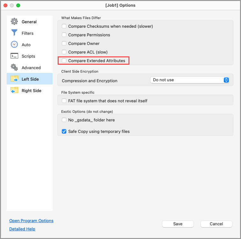Click the Advanced gears icon
Image resolution: width=241 pixels, height=239 pixels.
point(14,68)
